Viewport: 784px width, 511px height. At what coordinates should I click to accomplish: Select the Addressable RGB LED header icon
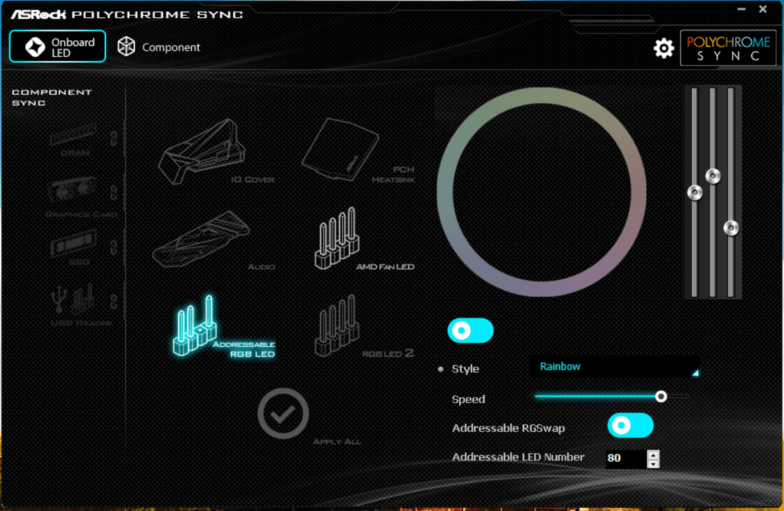[x=195, y=326]
